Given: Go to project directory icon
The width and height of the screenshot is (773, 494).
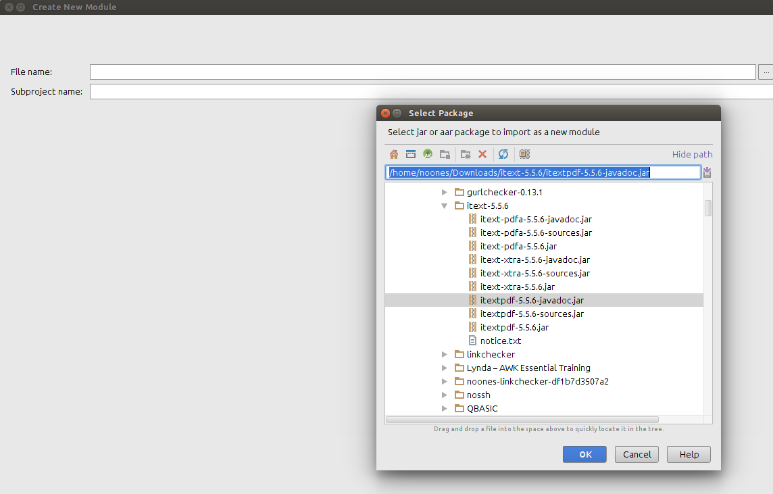Looking at the screenshot, I should pos(428,154).
